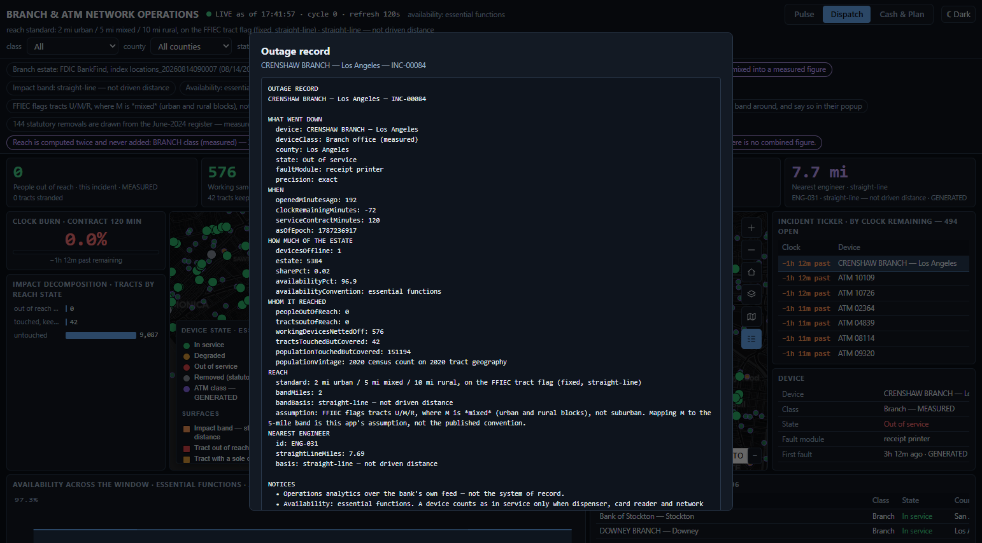This screenshot has height=543, width=982.
Task: Click the 97.3% availability chart label
Action: (26, 500)
